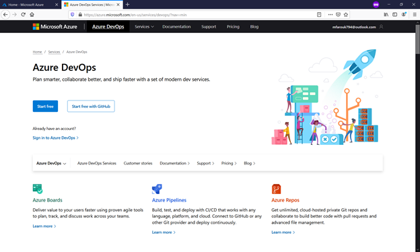Close the Azure DevOps Services tab

coord(118,5)
